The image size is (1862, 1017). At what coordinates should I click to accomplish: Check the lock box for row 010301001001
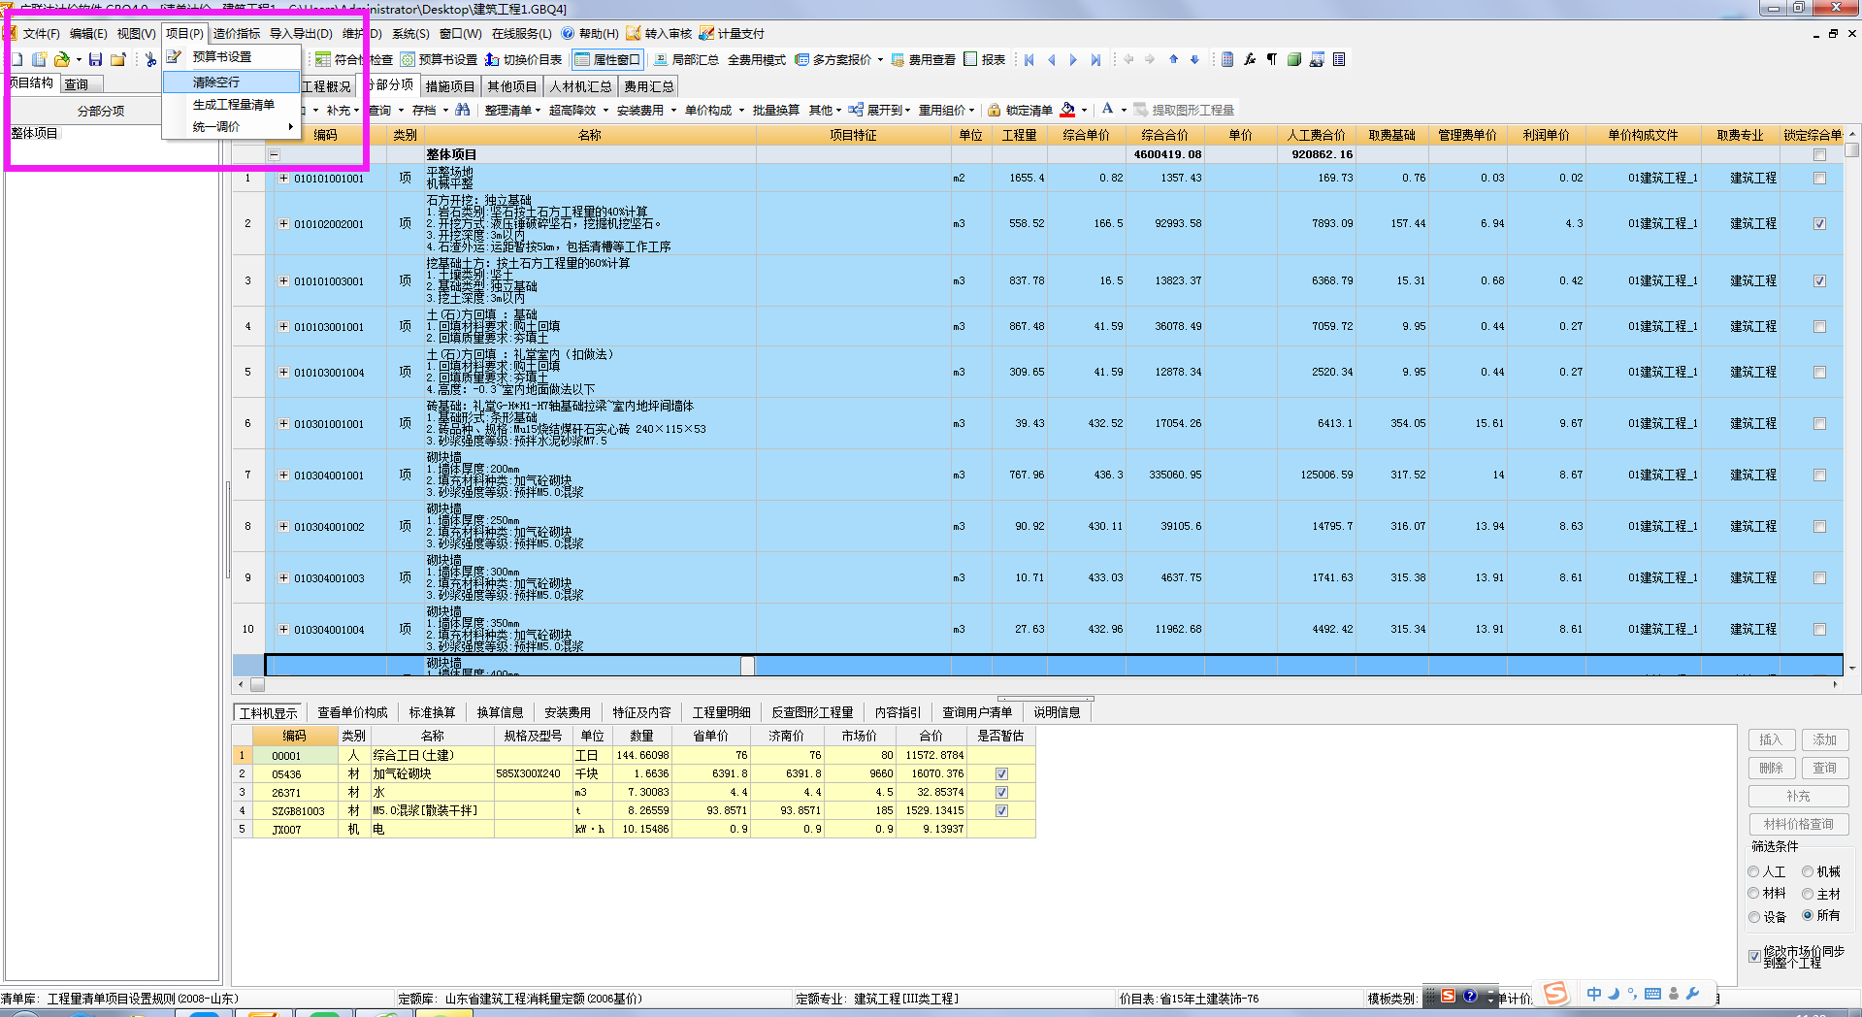[1819, 423]
